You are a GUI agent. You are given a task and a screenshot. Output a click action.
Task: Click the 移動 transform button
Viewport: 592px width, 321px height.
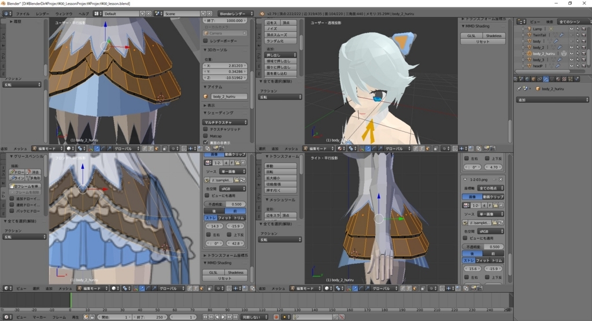(280, 166)
